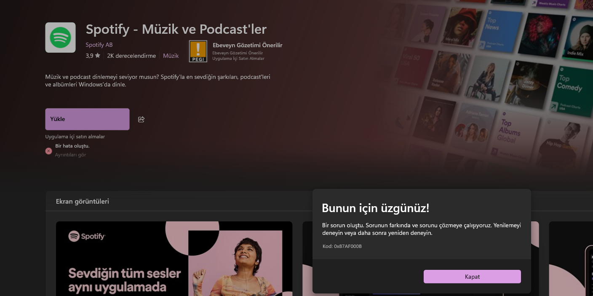Open the Müzik category link

tap(171, 56)
